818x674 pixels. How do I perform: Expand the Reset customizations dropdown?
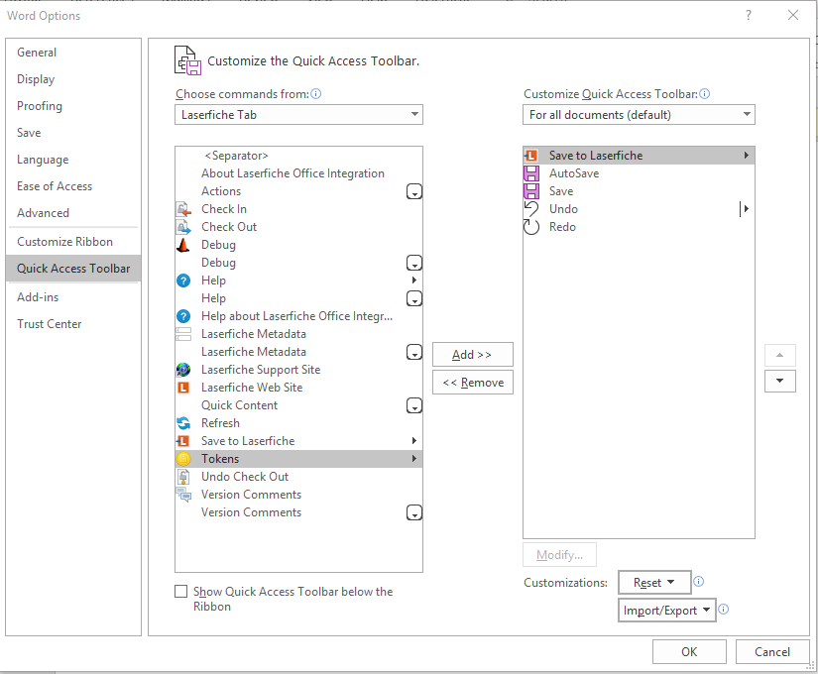(x=654, y=582)
